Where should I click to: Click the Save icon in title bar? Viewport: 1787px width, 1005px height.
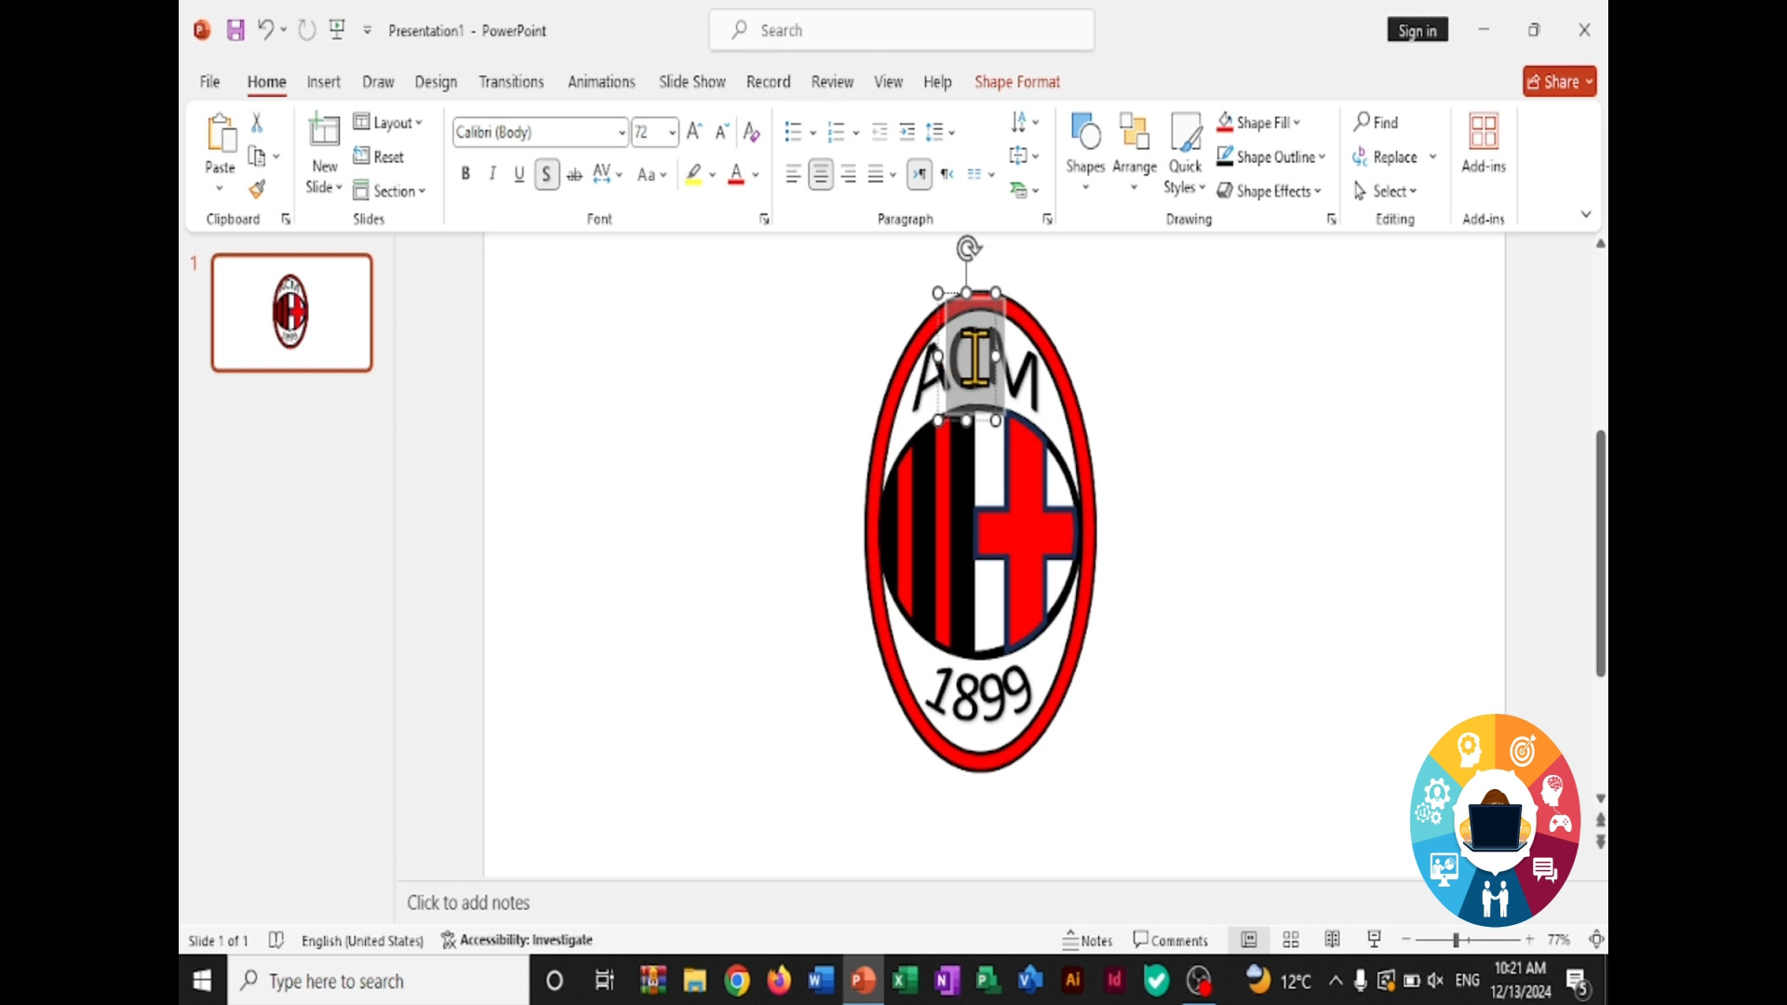click(x=235, y=30)
